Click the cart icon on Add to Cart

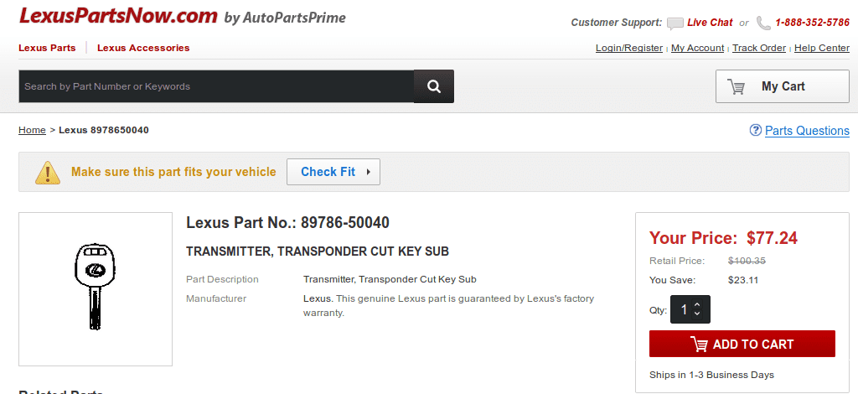699,345
